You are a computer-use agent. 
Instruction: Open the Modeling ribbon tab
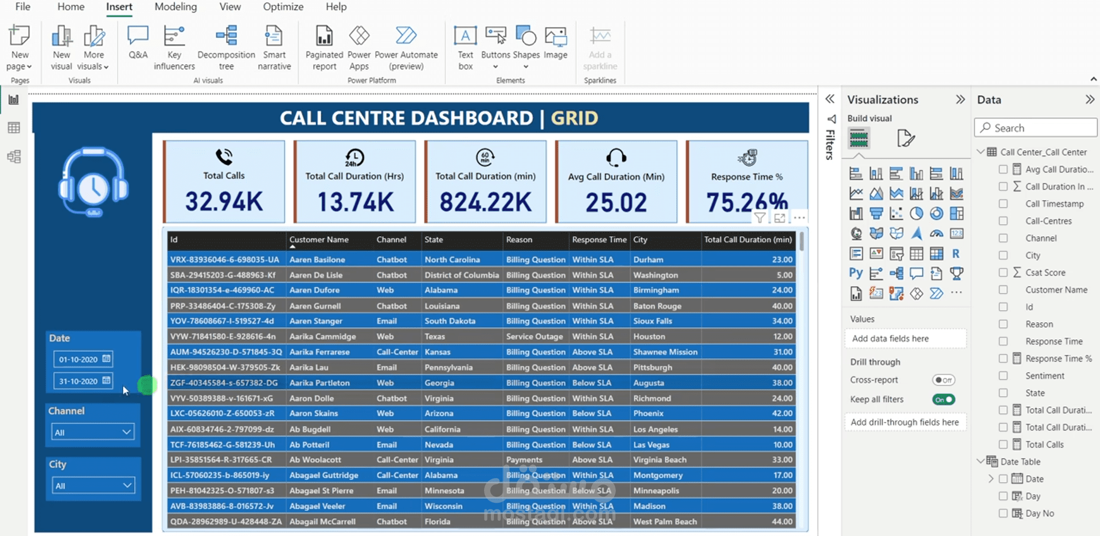click(175, 7)
